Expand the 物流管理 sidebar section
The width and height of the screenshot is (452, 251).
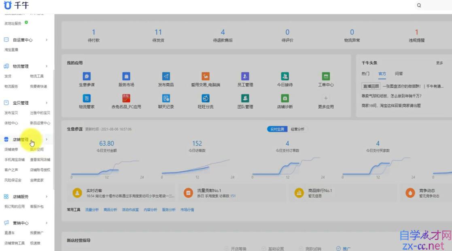tap(47, 66)
